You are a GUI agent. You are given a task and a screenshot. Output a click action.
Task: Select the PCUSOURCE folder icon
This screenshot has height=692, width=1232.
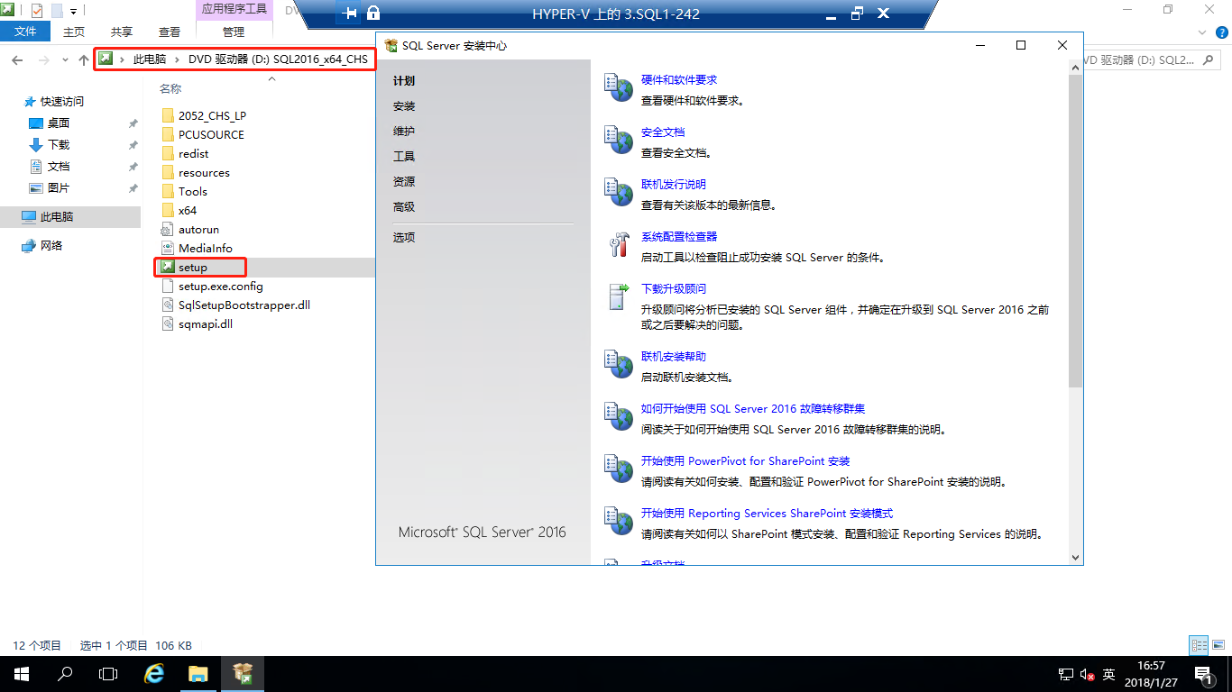click(x=168, y=134)
